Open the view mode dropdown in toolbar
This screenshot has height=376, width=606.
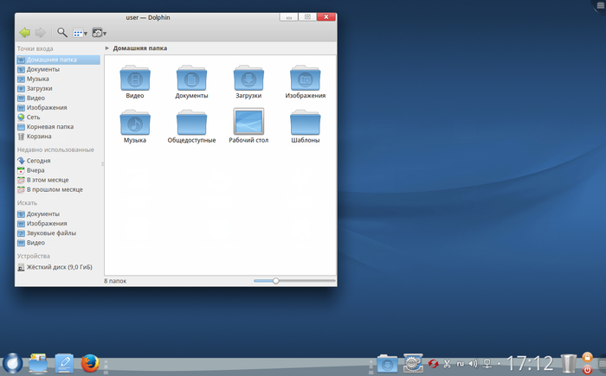pyautogui.click(x=80, y=32)
